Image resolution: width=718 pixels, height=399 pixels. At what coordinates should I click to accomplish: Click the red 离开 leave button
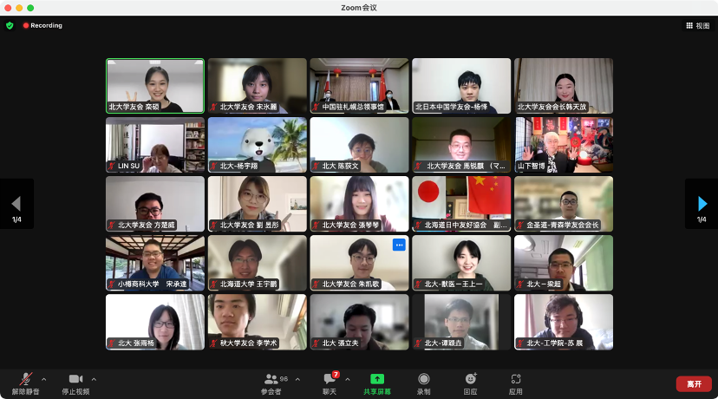(x=694, y=383)
